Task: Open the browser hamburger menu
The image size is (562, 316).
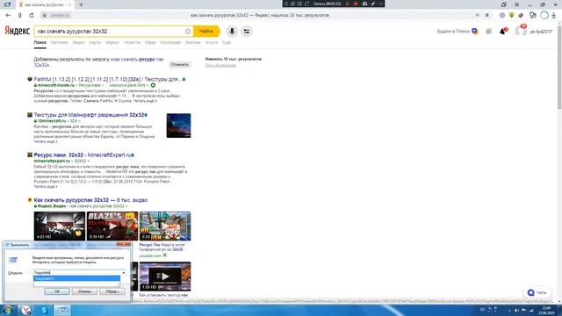Action: click(516, 4)
